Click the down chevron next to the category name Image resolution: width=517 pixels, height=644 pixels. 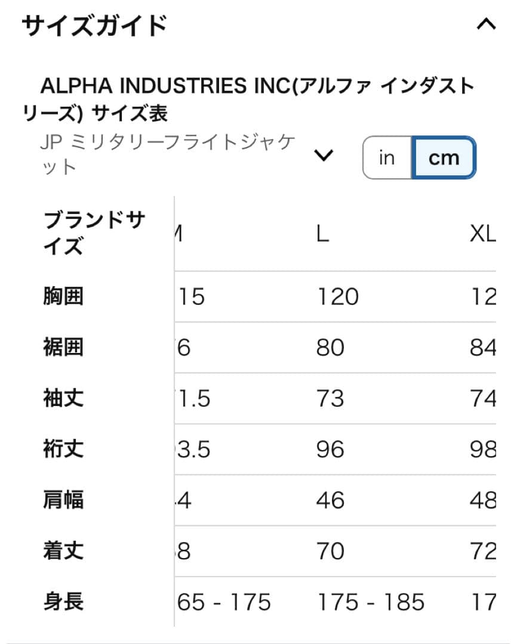point(324,155)
